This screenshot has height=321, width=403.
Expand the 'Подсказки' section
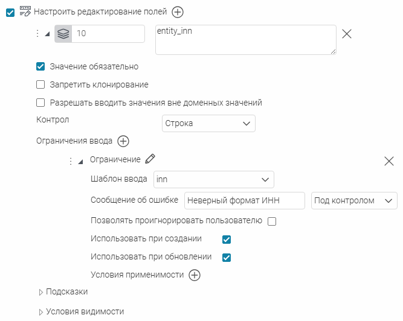(41, 292)
